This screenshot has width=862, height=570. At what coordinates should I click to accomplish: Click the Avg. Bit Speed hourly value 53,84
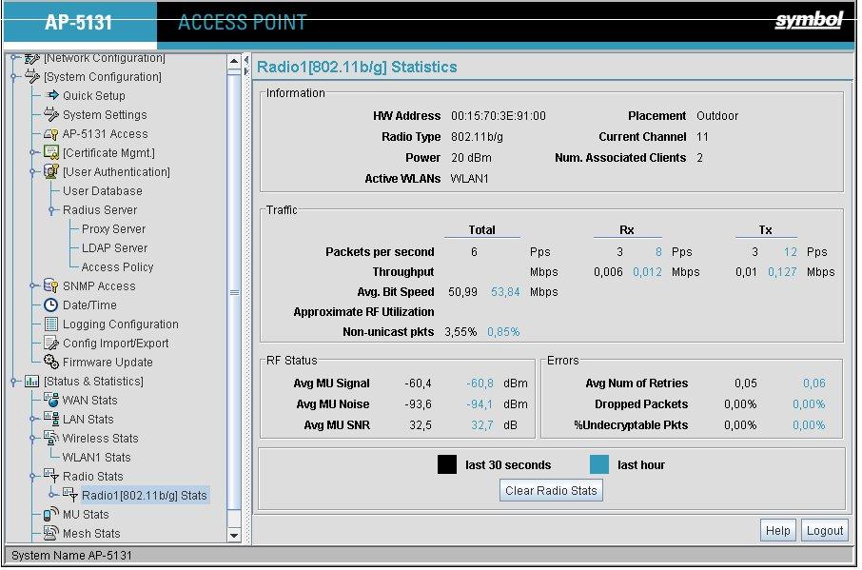tap(505, 292)
